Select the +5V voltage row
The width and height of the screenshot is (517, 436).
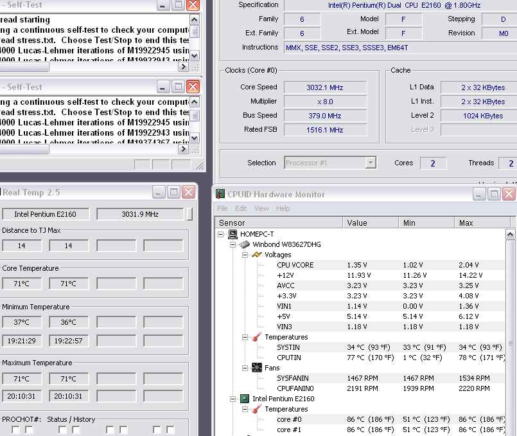click(x=390, y=316)
